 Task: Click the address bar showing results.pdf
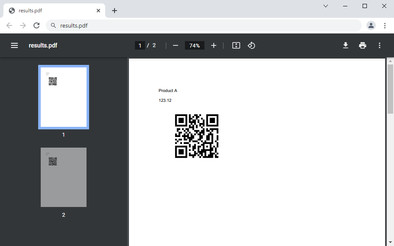(x=204, y=25)
